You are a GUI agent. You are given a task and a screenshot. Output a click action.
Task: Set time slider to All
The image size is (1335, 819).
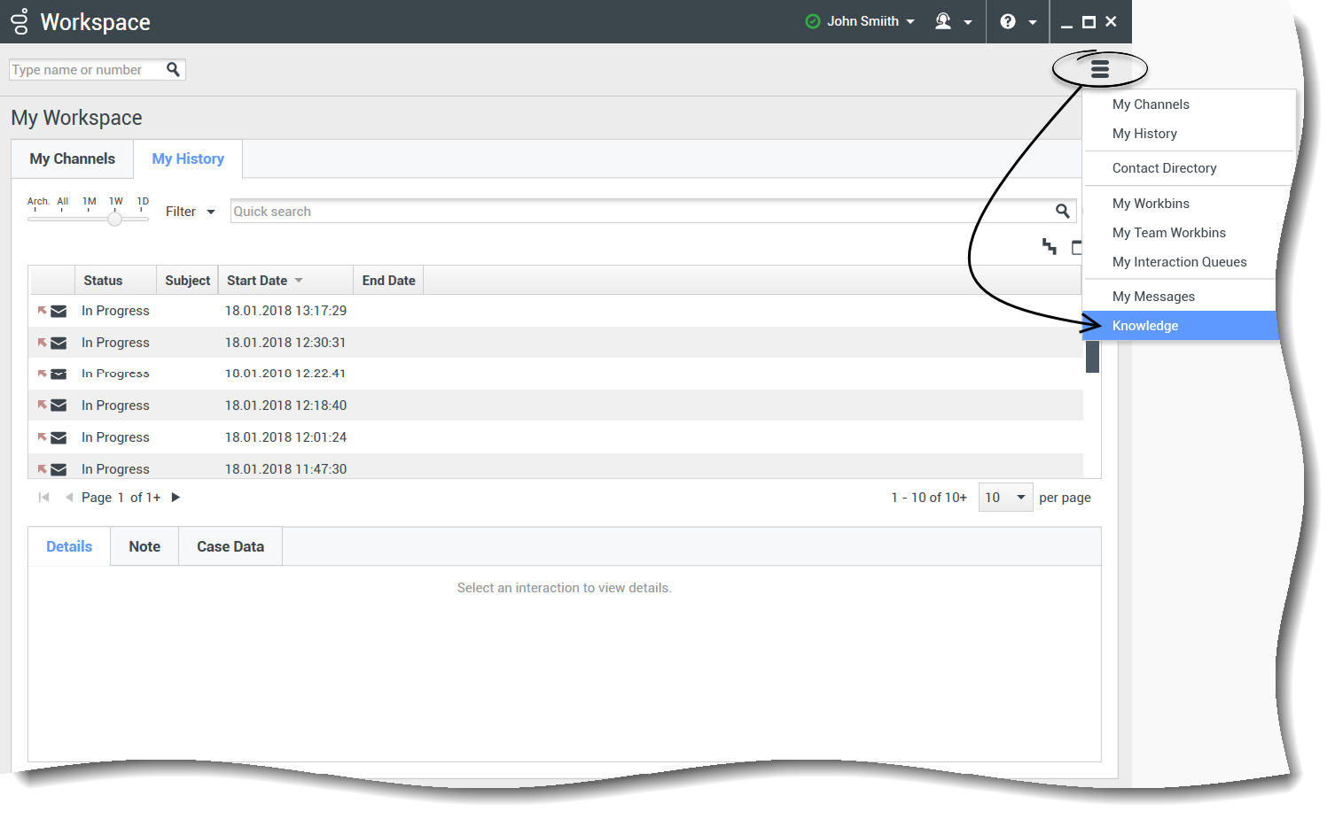coord(63,202)
